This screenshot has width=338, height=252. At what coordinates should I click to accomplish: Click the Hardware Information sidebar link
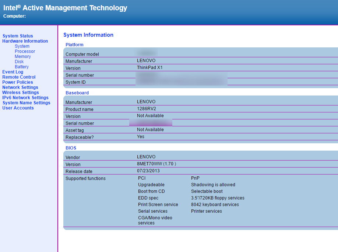click(25, 41)
